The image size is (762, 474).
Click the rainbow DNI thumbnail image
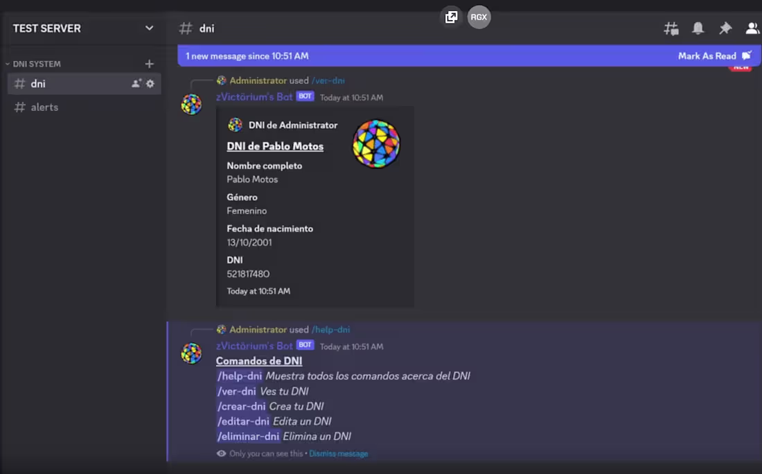pos(376,144)
